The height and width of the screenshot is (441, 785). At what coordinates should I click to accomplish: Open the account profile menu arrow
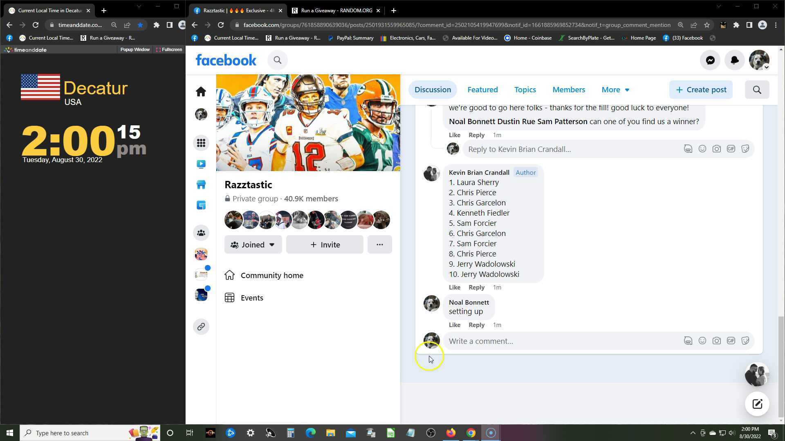767,67
